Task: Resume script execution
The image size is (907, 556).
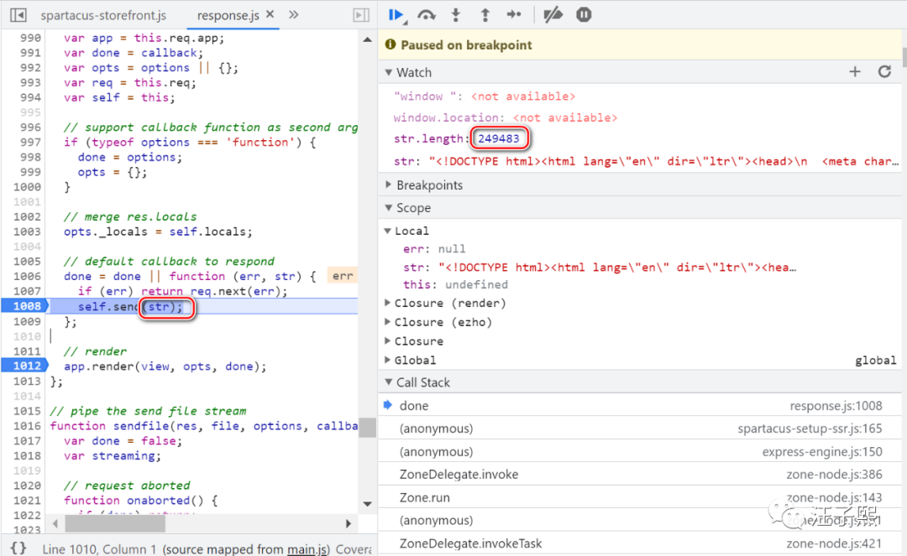Action: (396, 15)
